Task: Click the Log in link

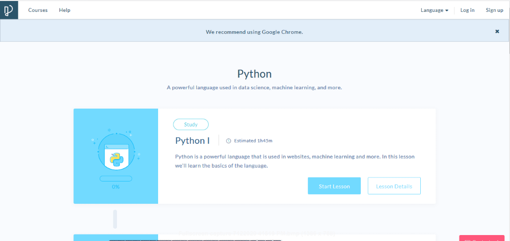Action: [x=467, y=10]
